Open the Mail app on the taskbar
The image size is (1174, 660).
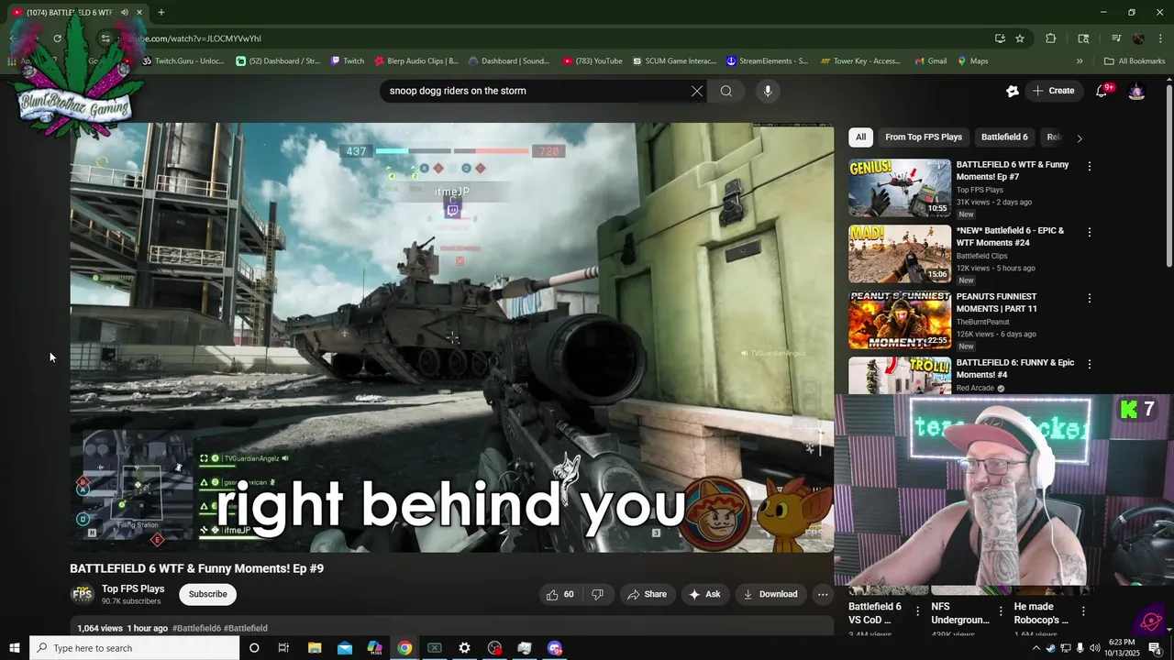point(345,648)
